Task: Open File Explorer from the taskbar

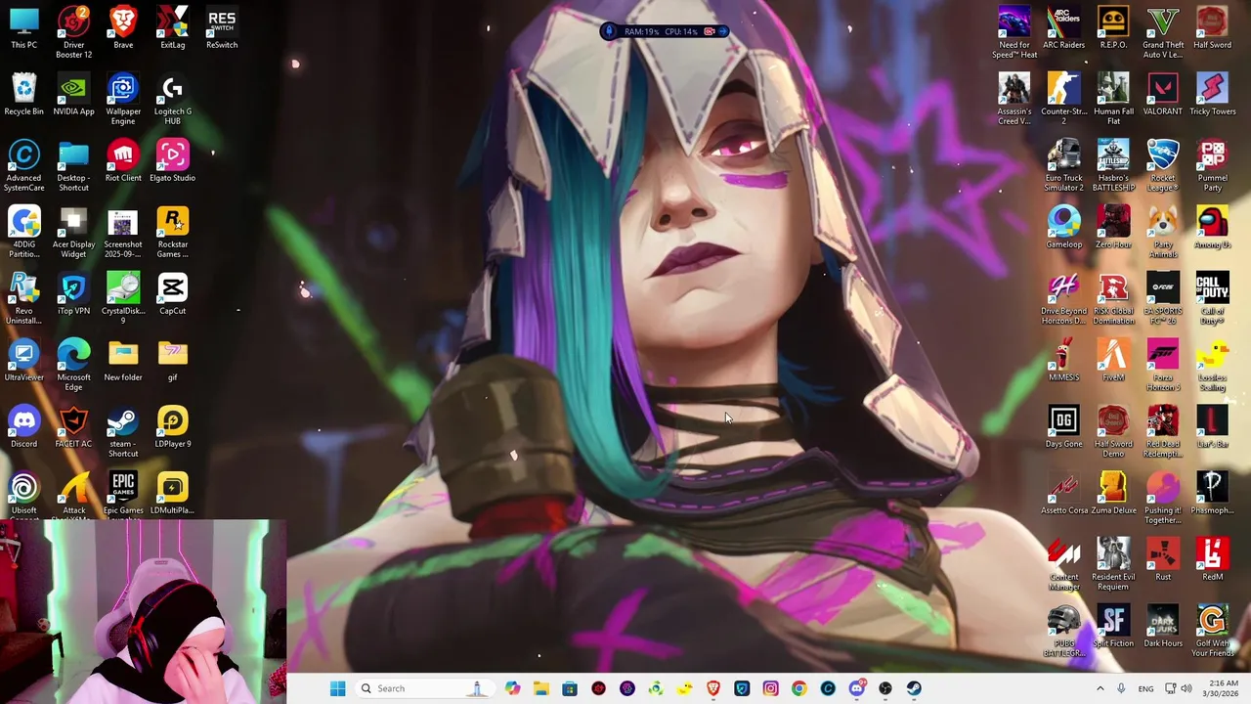Action: pyautogui.click(x=541, y=688)
